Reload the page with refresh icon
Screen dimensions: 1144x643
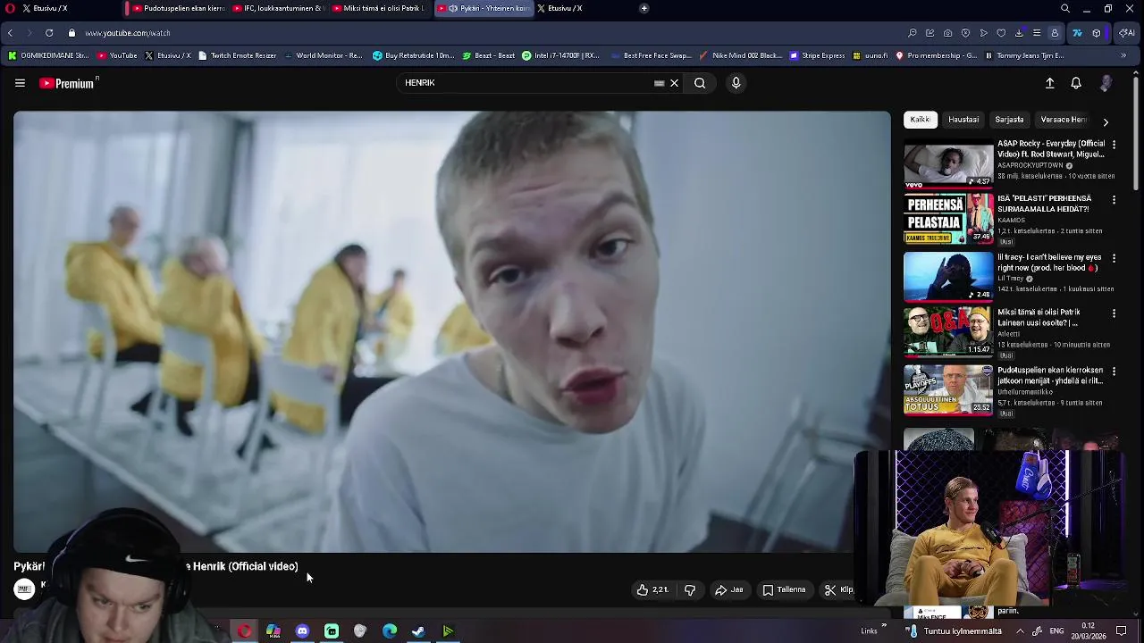click(x=48, y=33)
